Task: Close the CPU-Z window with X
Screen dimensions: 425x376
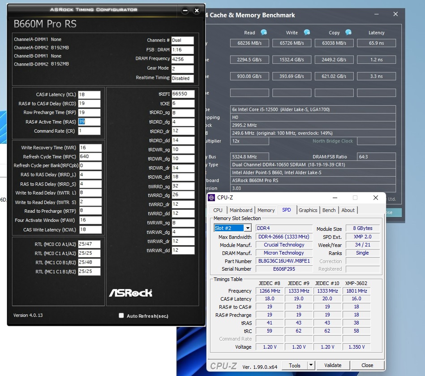Action: pos(376,198)
